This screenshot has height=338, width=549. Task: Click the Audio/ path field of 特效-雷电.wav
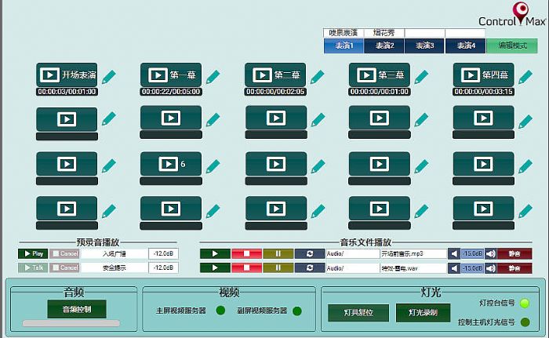point(353,268)
